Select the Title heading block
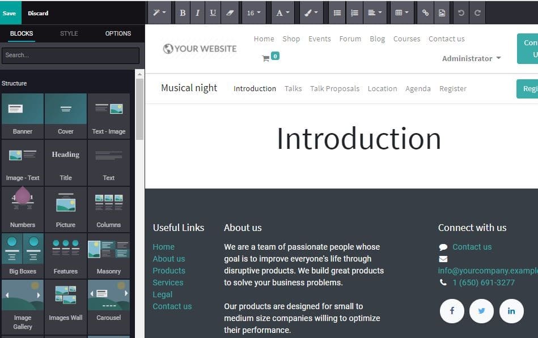 66,162
